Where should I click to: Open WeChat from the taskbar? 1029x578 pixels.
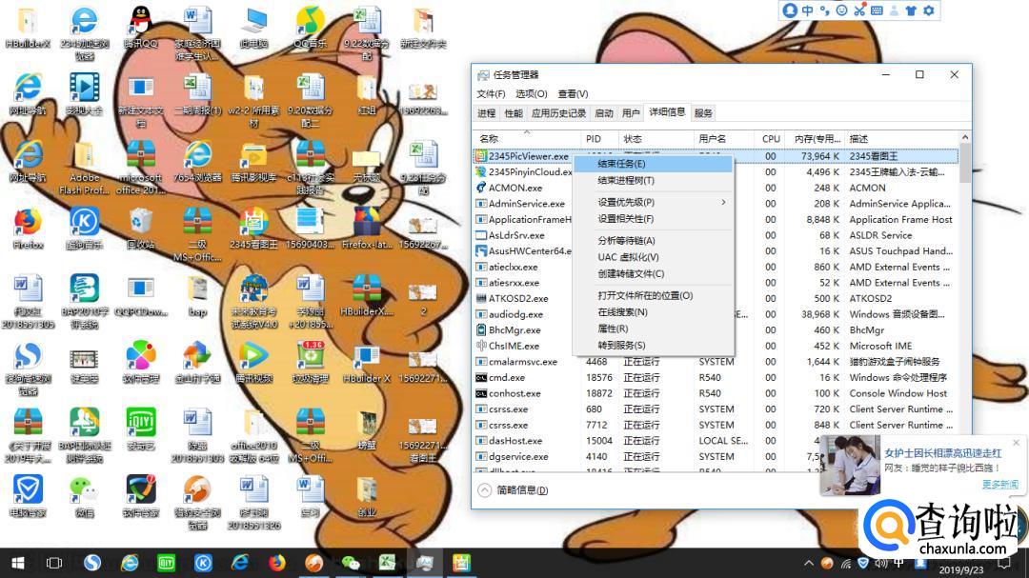[351, 563]
